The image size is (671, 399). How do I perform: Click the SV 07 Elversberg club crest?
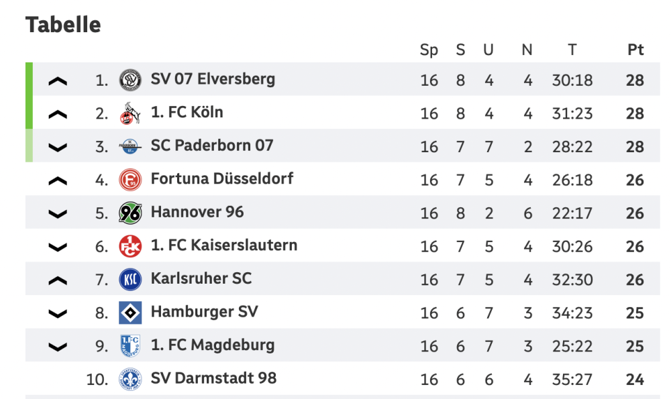(130, 80)
